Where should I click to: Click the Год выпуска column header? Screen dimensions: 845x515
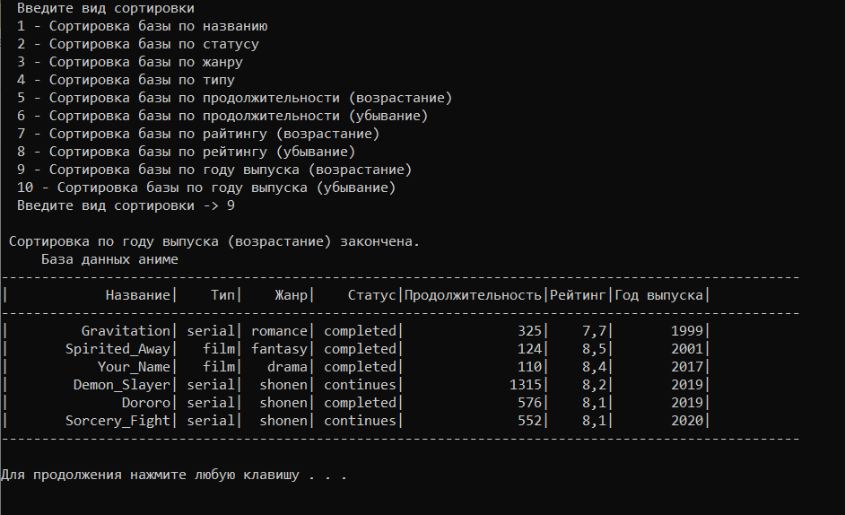pyautogui.click(x=658, y=295)
